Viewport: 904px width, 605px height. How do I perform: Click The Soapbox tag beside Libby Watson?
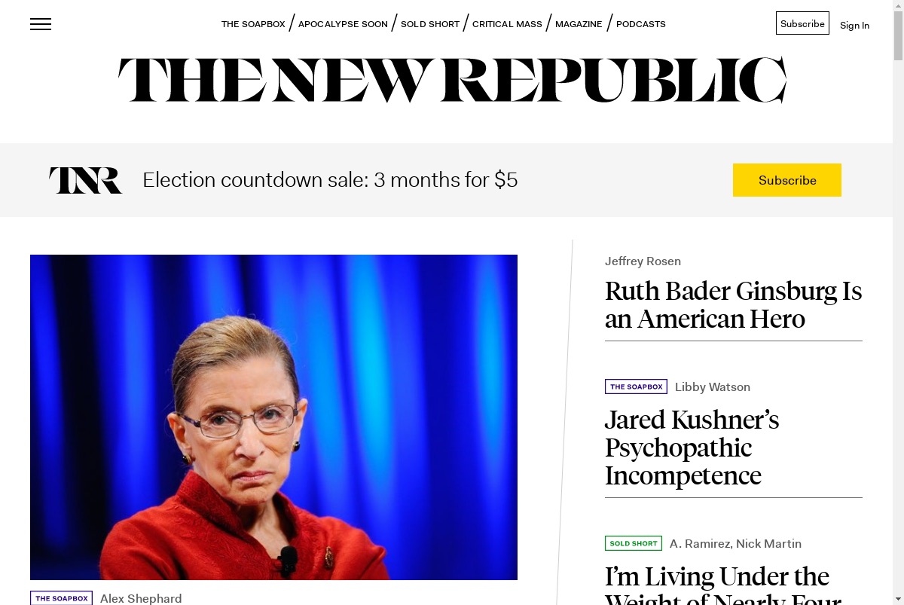click(636, 387)
